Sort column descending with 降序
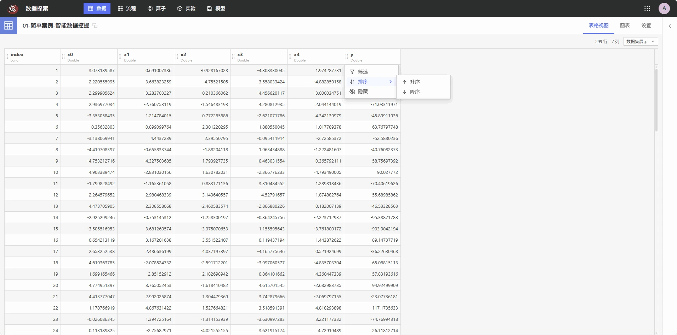677x335 pixels. pyautogui.click(x=423, y=92)
